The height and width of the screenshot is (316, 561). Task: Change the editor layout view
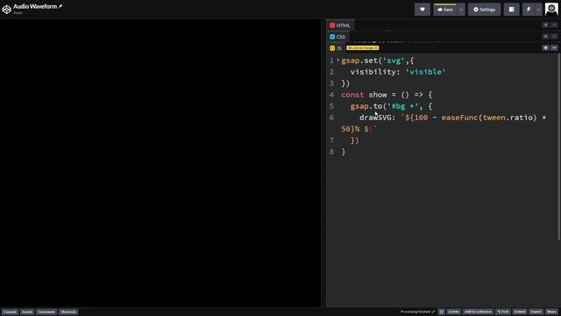point(512,10)
